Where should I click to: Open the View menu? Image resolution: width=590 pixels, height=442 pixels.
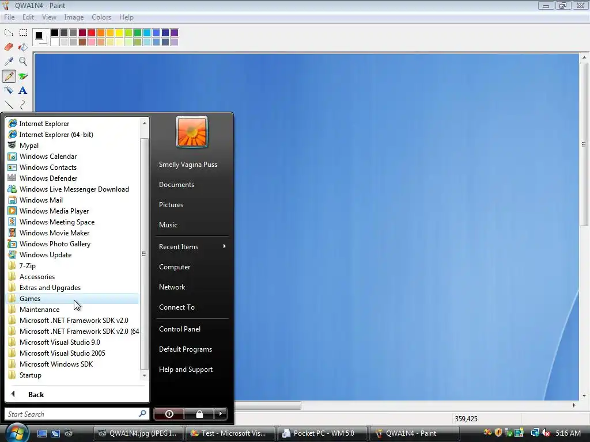tap(49, 17)
